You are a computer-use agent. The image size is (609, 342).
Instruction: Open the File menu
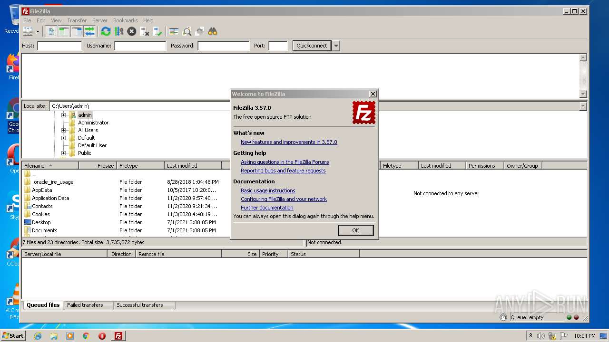point(28,20)
